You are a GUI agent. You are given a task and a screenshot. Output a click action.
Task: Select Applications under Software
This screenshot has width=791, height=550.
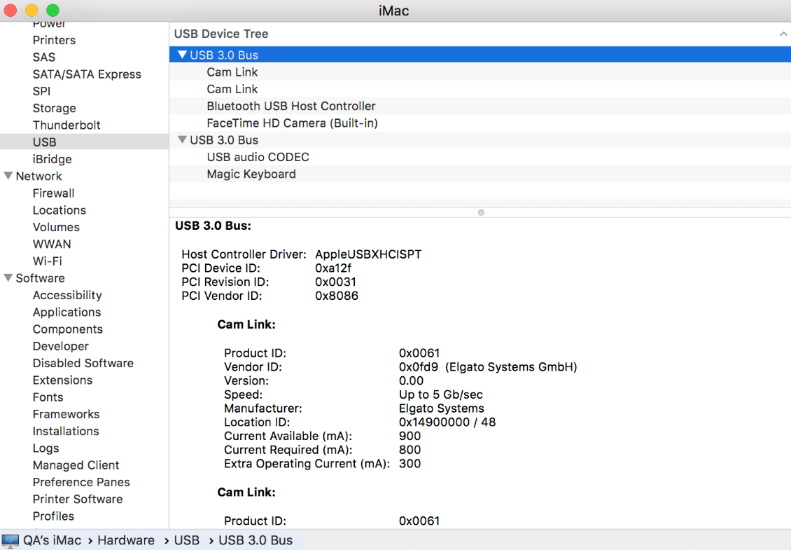tap(66, 312)
